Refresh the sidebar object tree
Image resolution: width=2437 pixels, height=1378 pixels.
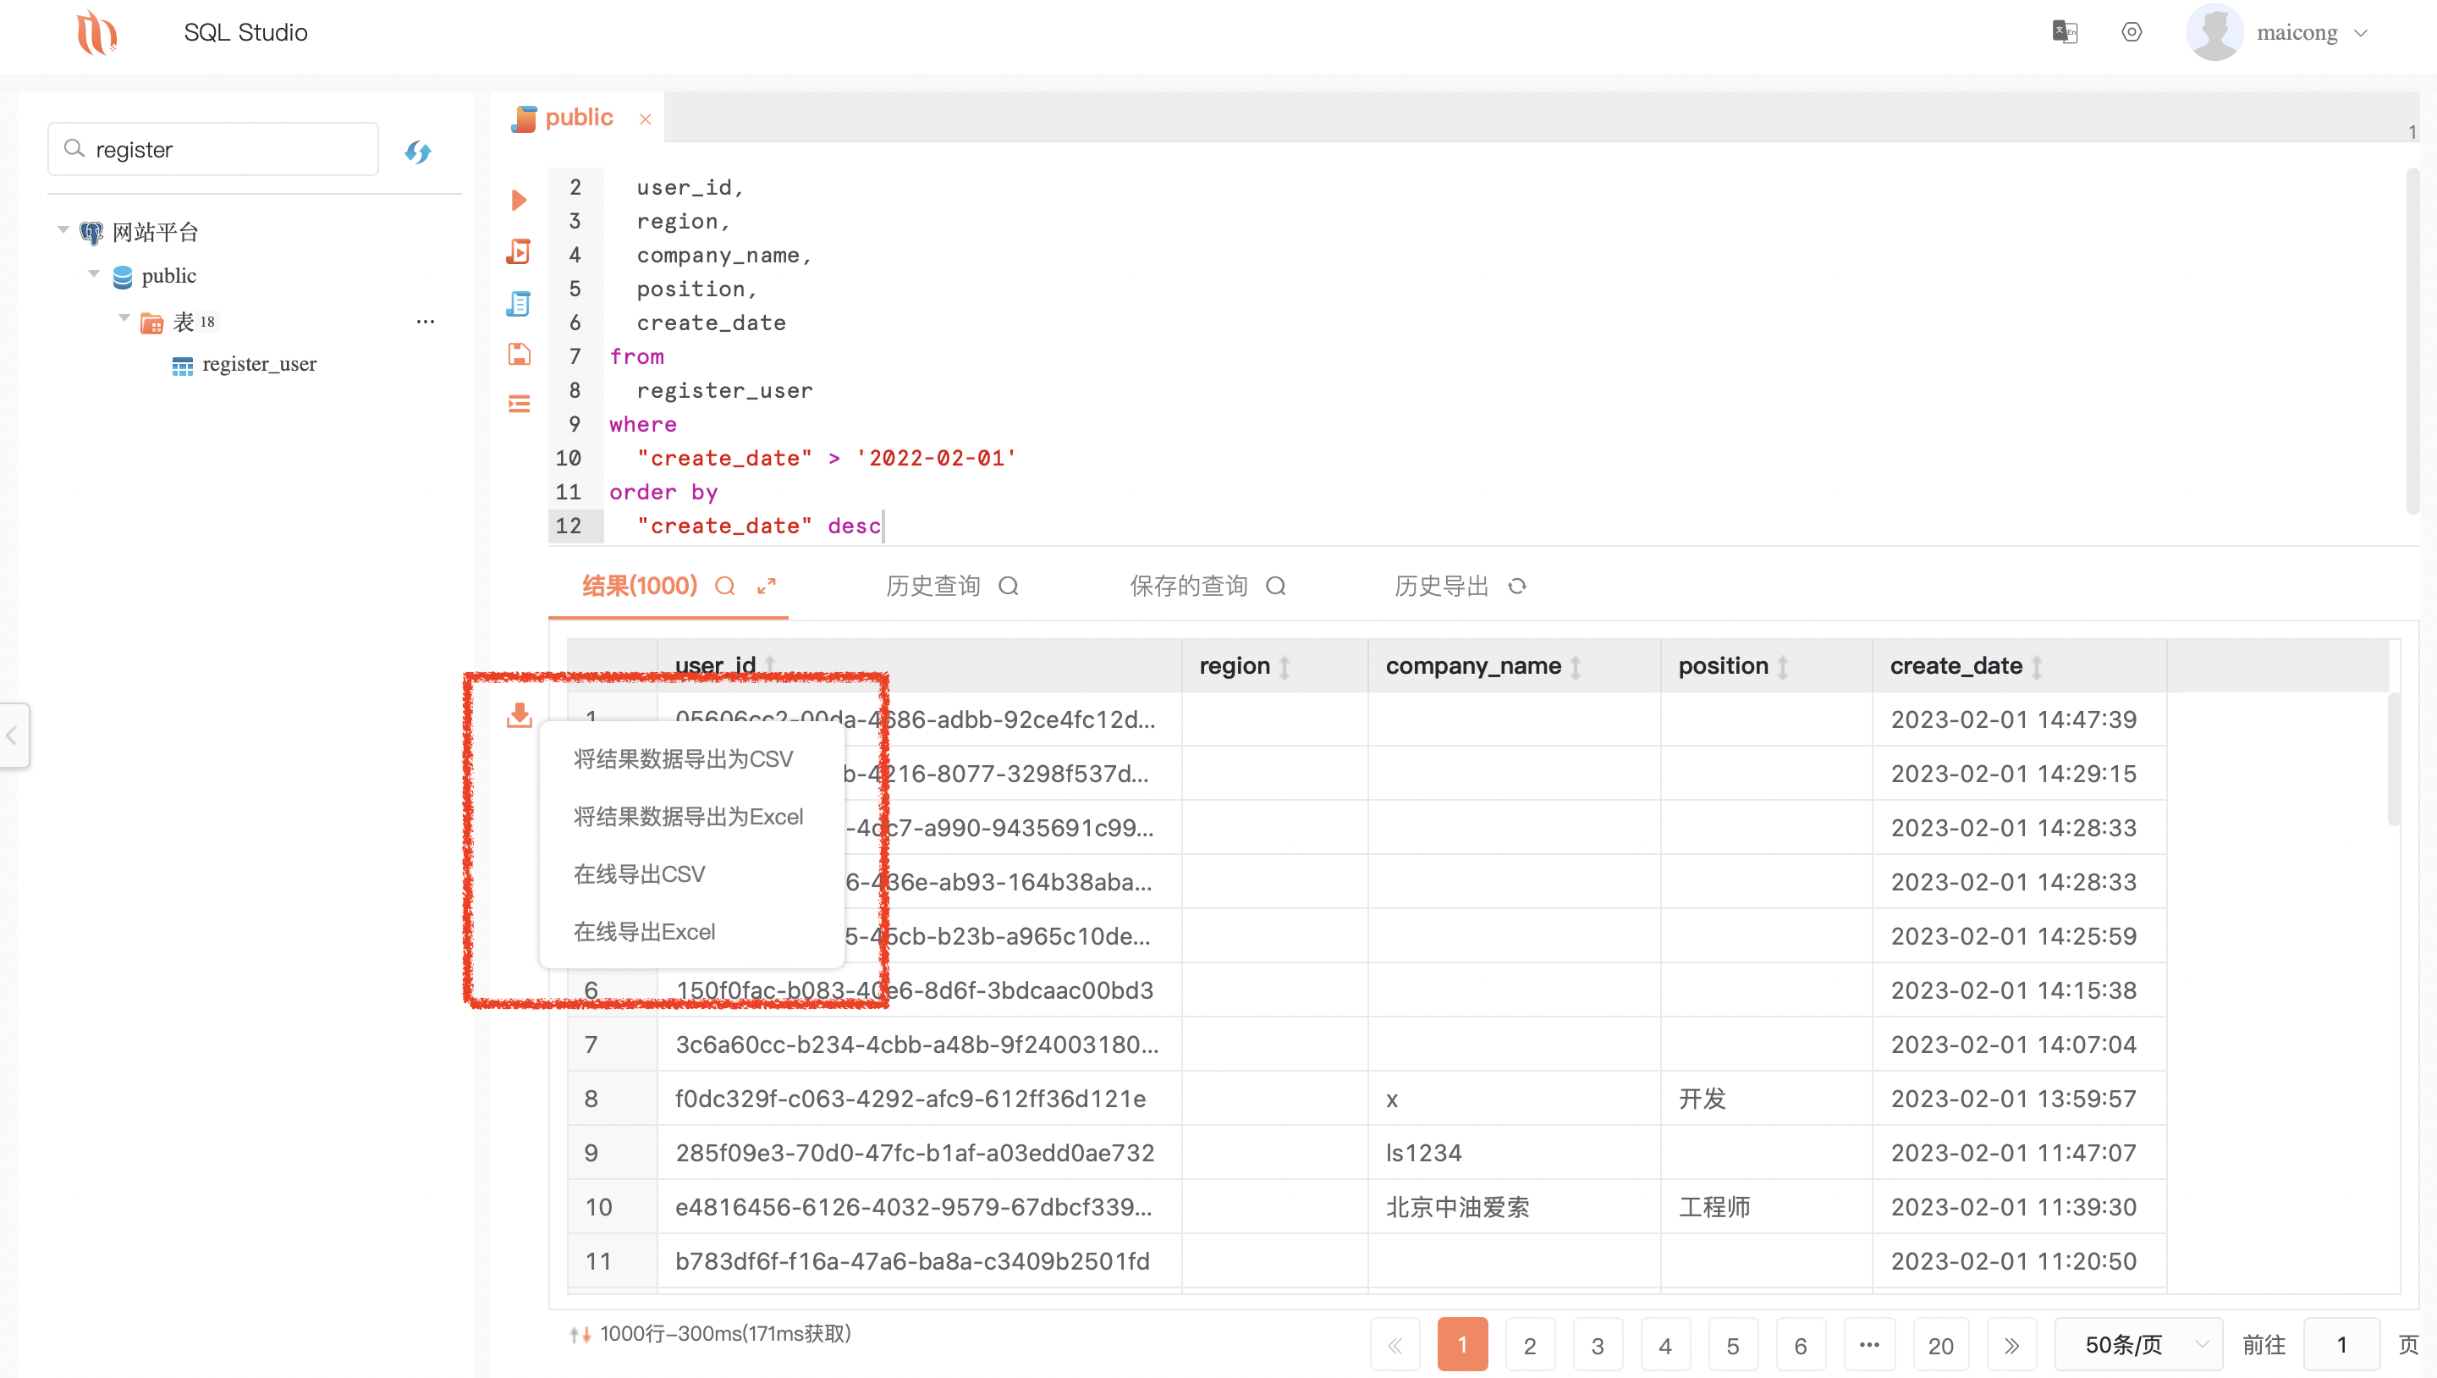tap(418, 152)
